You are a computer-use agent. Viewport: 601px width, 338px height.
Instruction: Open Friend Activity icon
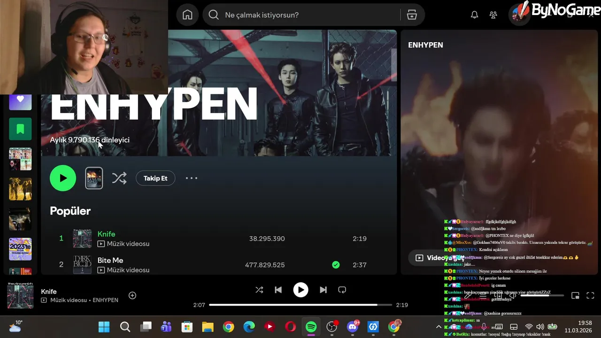pos(493,15)
